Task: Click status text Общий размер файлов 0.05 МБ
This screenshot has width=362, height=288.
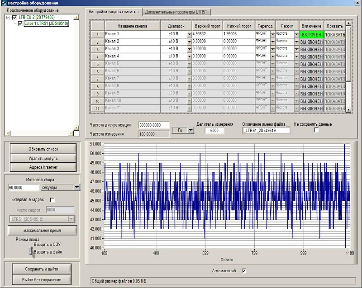Action: (x=119, y=281)
